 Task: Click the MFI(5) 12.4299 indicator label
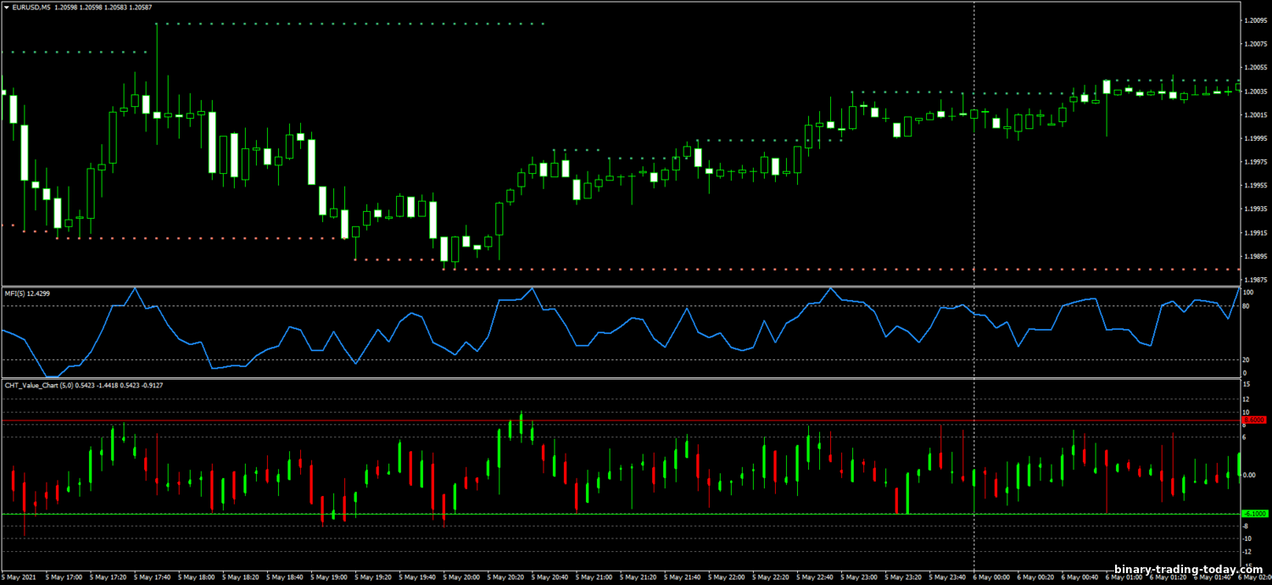tap(27, 293)
